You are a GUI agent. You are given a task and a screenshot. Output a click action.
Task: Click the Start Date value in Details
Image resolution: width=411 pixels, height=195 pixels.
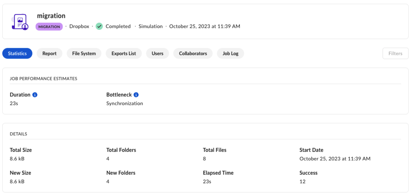tap(335, 159)
